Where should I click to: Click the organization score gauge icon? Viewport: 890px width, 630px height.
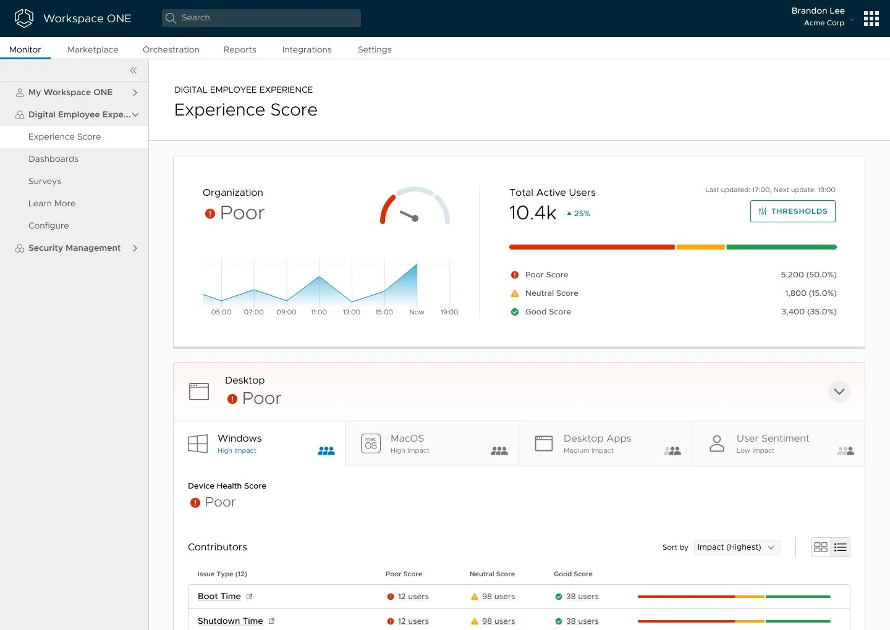pos(415,206)
